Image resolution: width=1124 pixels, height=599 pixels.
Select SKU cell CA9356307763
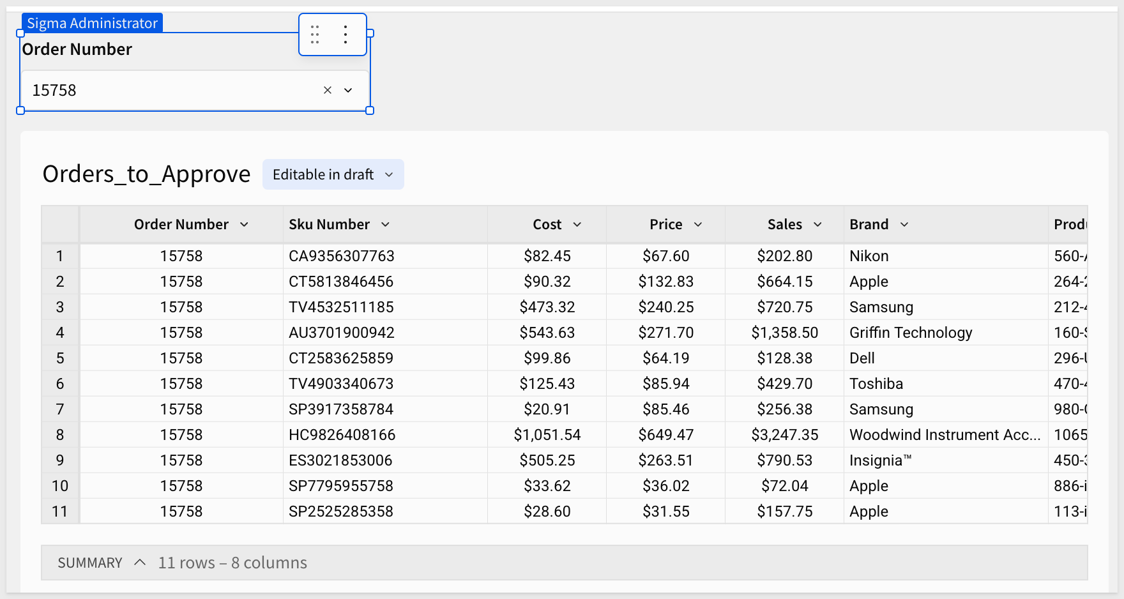(x=342, y=256)
